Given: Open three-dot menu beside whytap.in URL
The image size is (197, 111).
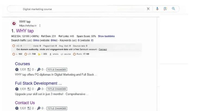Looking at the screenshot, I should pyautogui.click(x=40, y=25).
